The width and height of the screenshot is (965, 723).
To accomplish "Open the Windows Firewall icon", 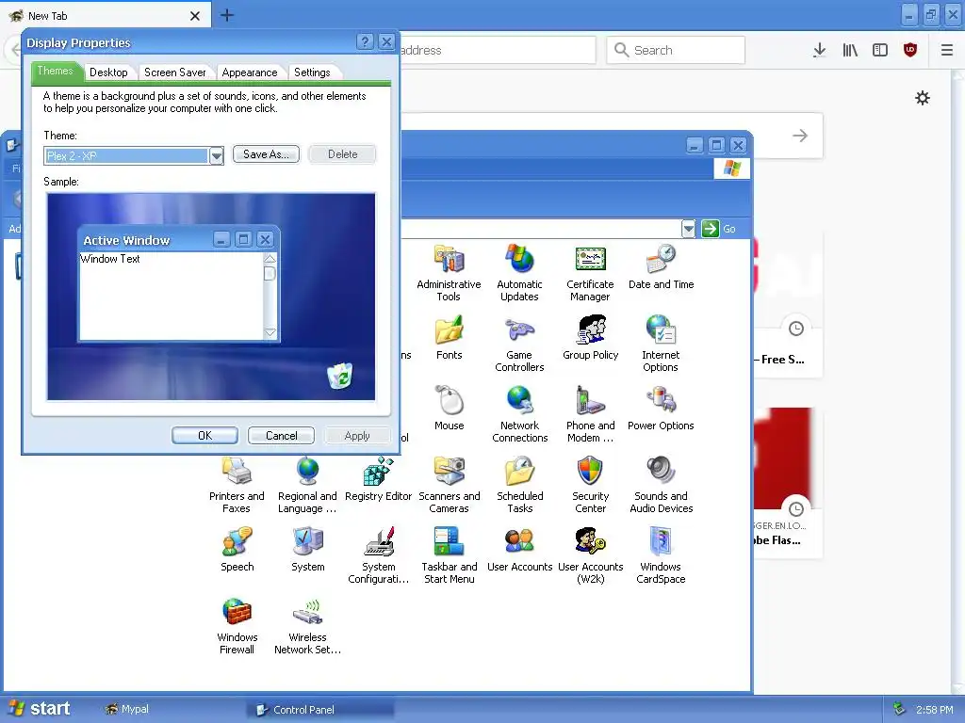I will coord(237,612).
